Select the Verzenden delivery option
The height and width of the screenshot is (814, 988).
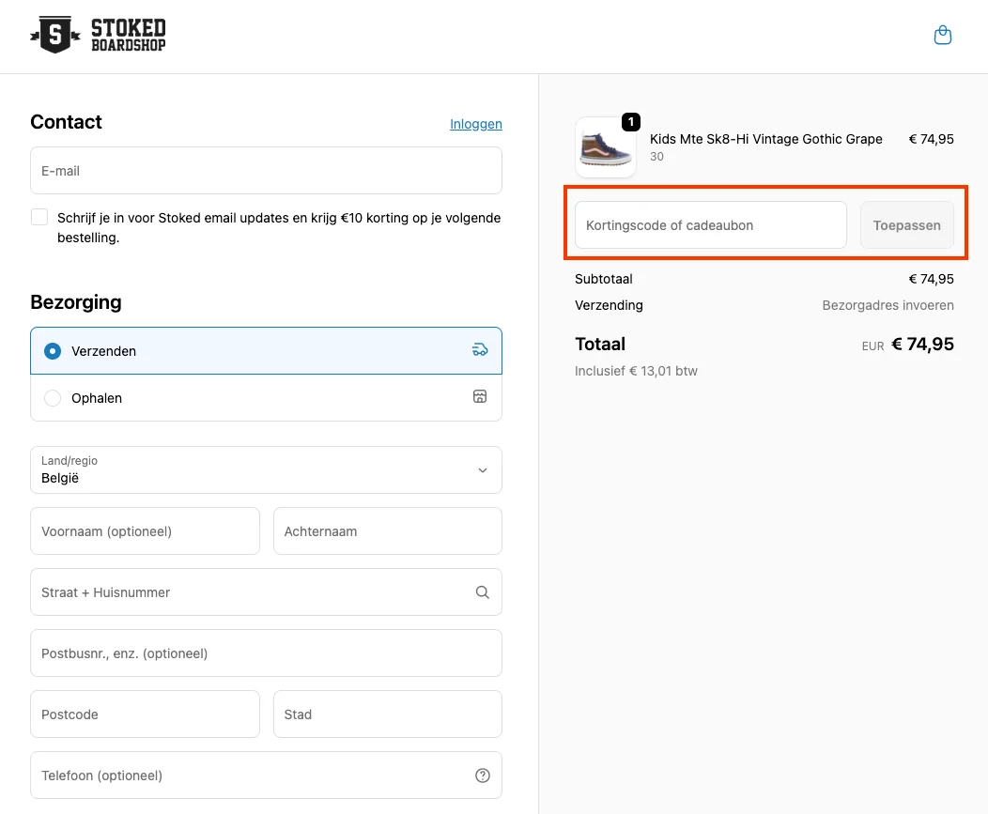[x=54, y=351]
